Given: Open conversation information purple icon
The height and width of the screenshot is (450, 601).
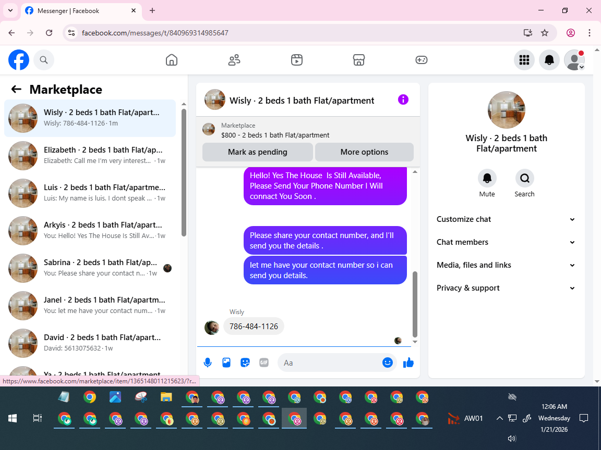Looking at the screenshot, I should pyautogui.click(x=403, y=100).
